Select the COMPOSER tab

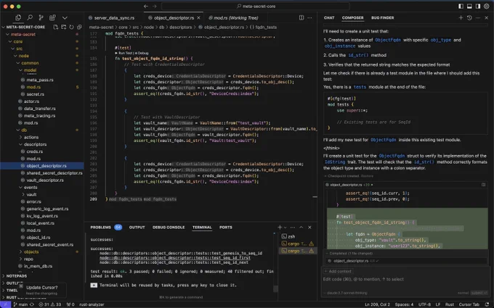[x=352, y=18]
